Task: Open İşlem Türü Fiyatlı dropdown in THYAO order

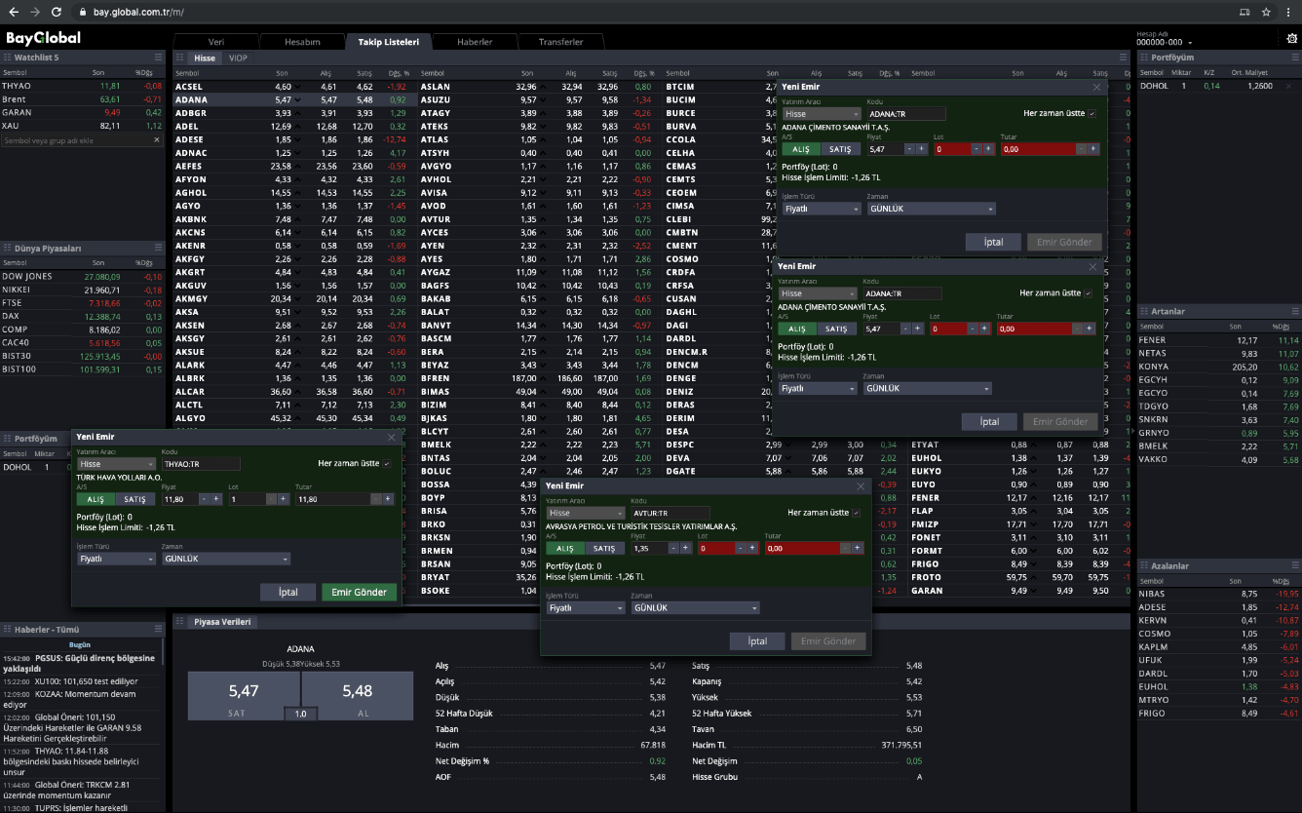Action: [116, 560]
